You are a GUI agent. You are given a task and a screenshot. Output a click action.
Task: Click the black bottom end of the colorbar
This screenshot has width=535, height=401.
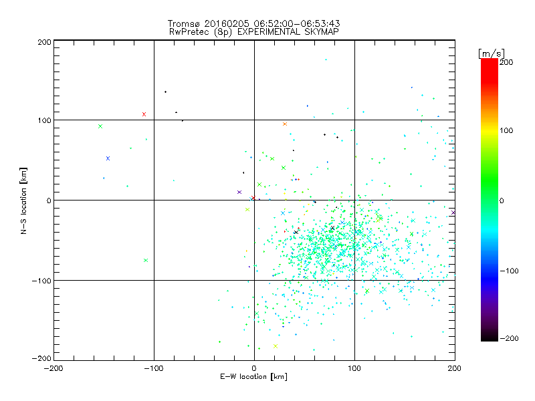490,338
